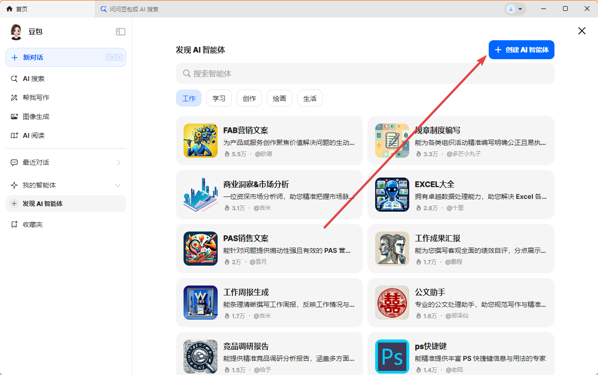Start a new chat with 新对话
Viewport: 598px width, 375px height.
click(66, 57)
